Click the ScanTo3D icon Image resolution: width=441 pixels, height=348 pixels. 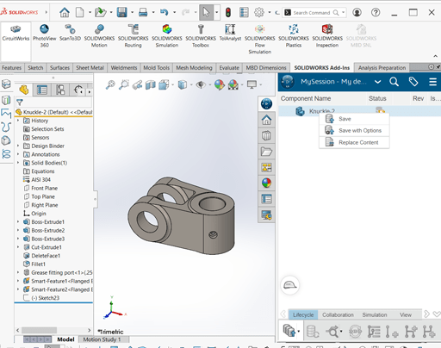pyautogui.click(x=70, y=33)
